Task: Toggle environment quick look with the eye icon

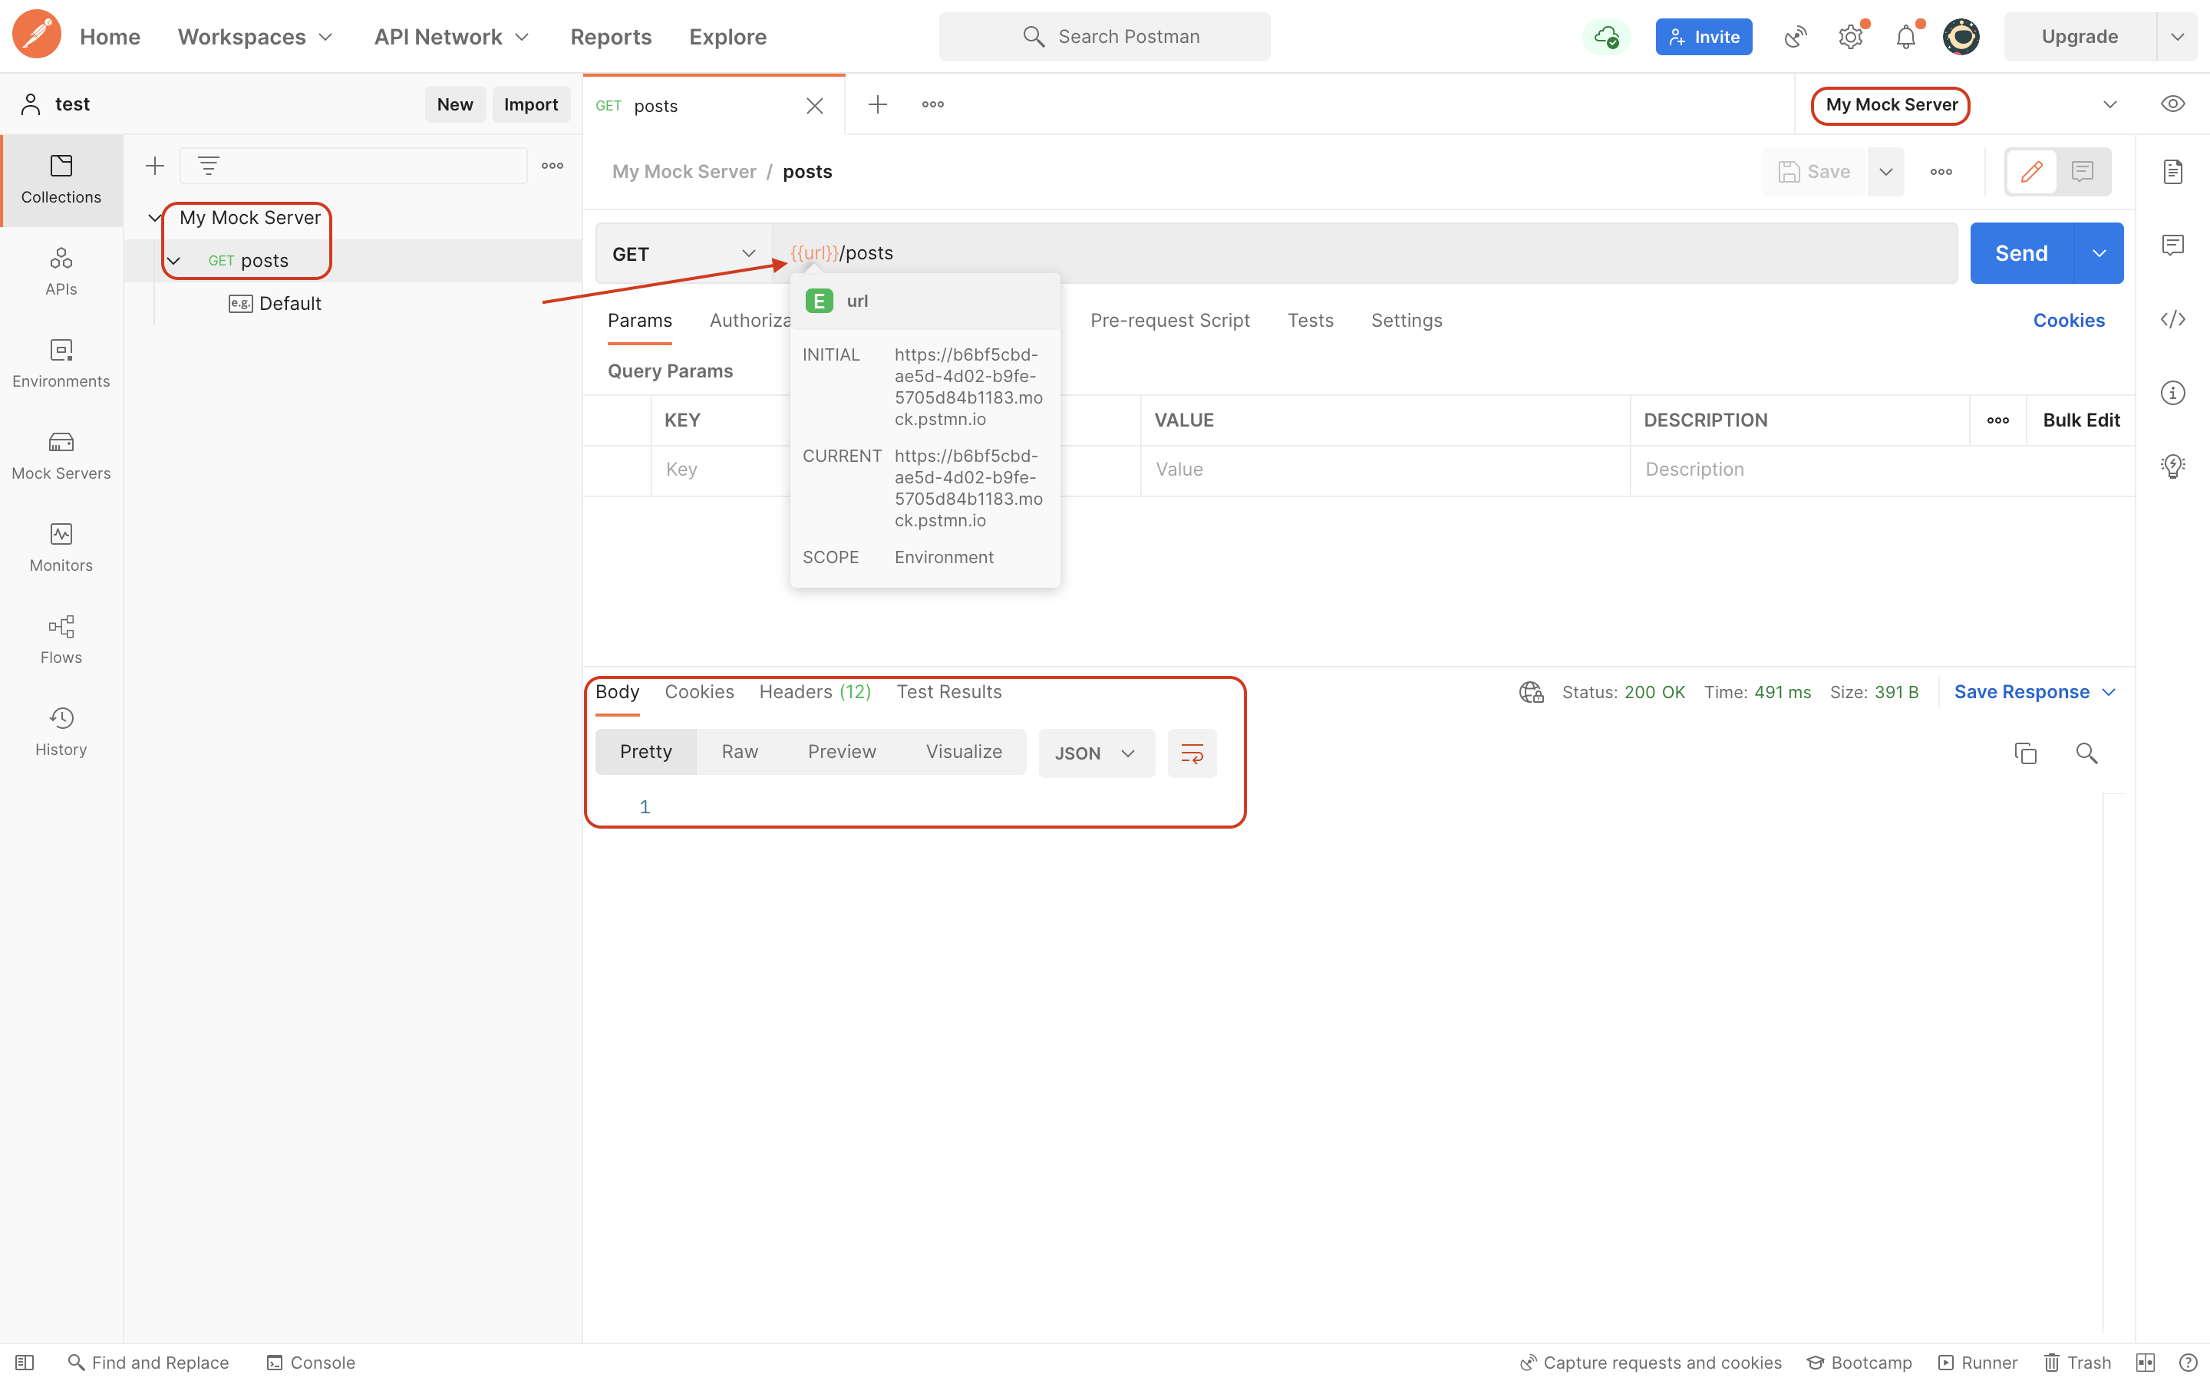Action: pos(2172,104)
